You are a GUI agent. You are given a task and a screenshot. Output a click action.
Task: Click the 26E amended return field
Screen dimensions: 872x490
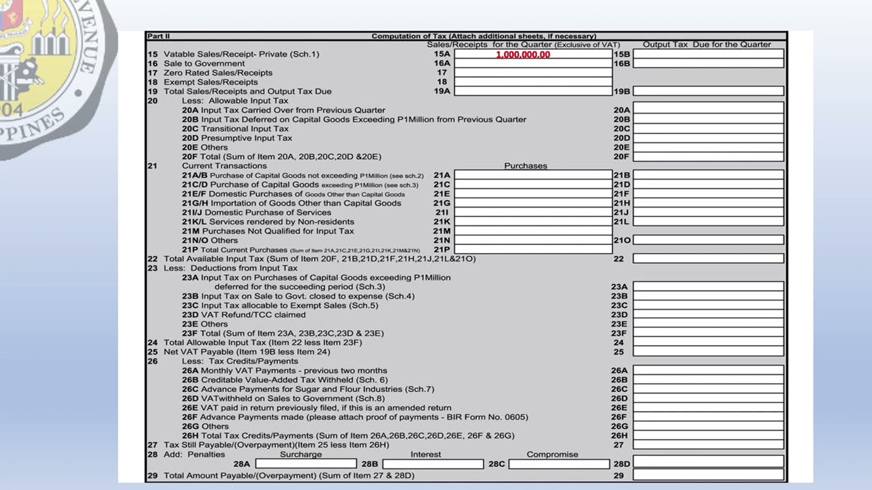point(708,408)
